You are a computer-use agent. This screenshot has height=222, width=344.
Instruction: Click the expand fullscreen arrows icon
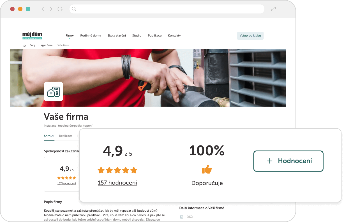coord(273,9)
